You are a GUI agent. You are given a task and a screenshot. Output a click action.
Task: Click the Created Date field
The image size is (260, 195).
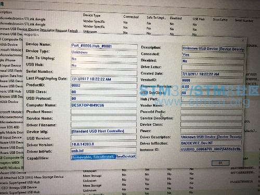tap(213, 74)
